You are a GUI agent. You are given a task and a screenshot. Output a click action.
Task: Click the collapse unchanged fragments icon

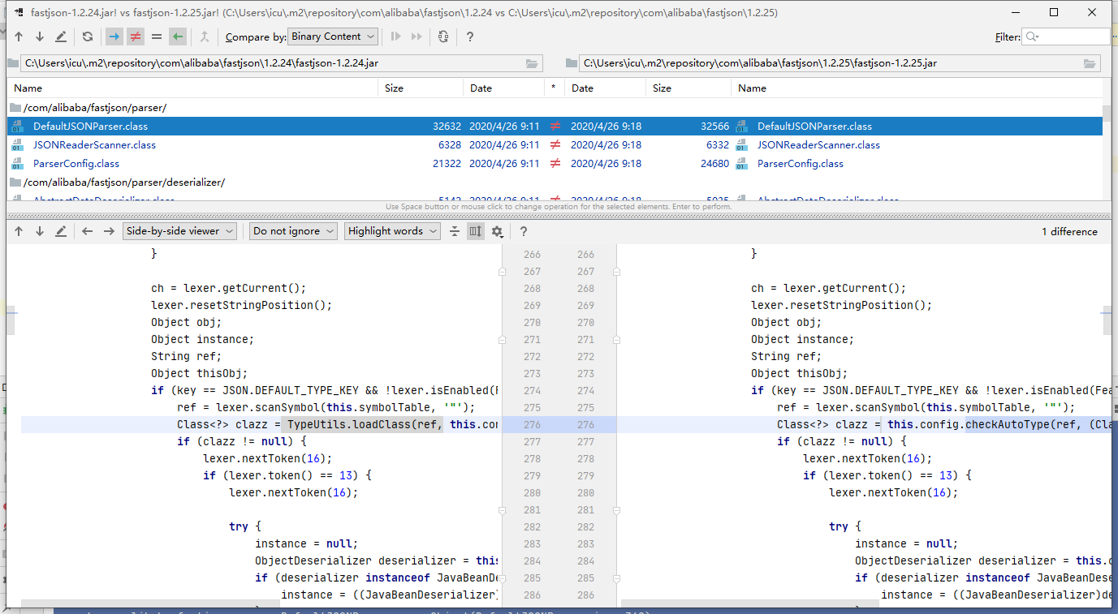[455, 231]
